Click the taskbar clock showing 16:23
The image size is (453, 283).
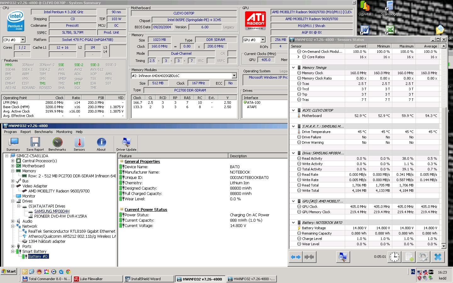442,272
